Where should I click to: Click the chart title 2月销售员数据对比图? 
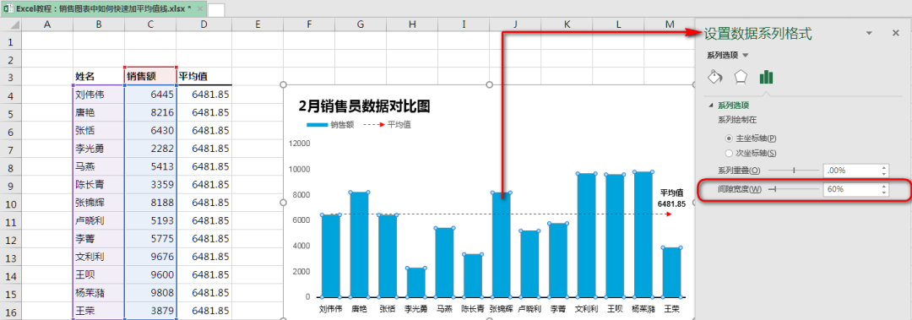(x=364, y=106)
